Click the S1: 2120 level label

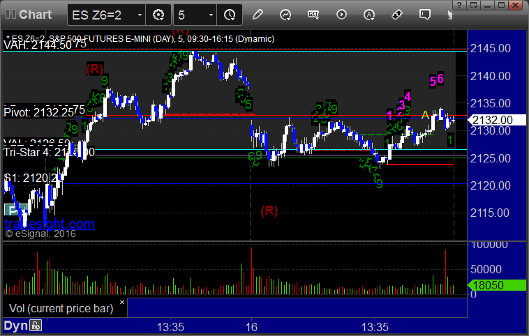coord(33,178)
